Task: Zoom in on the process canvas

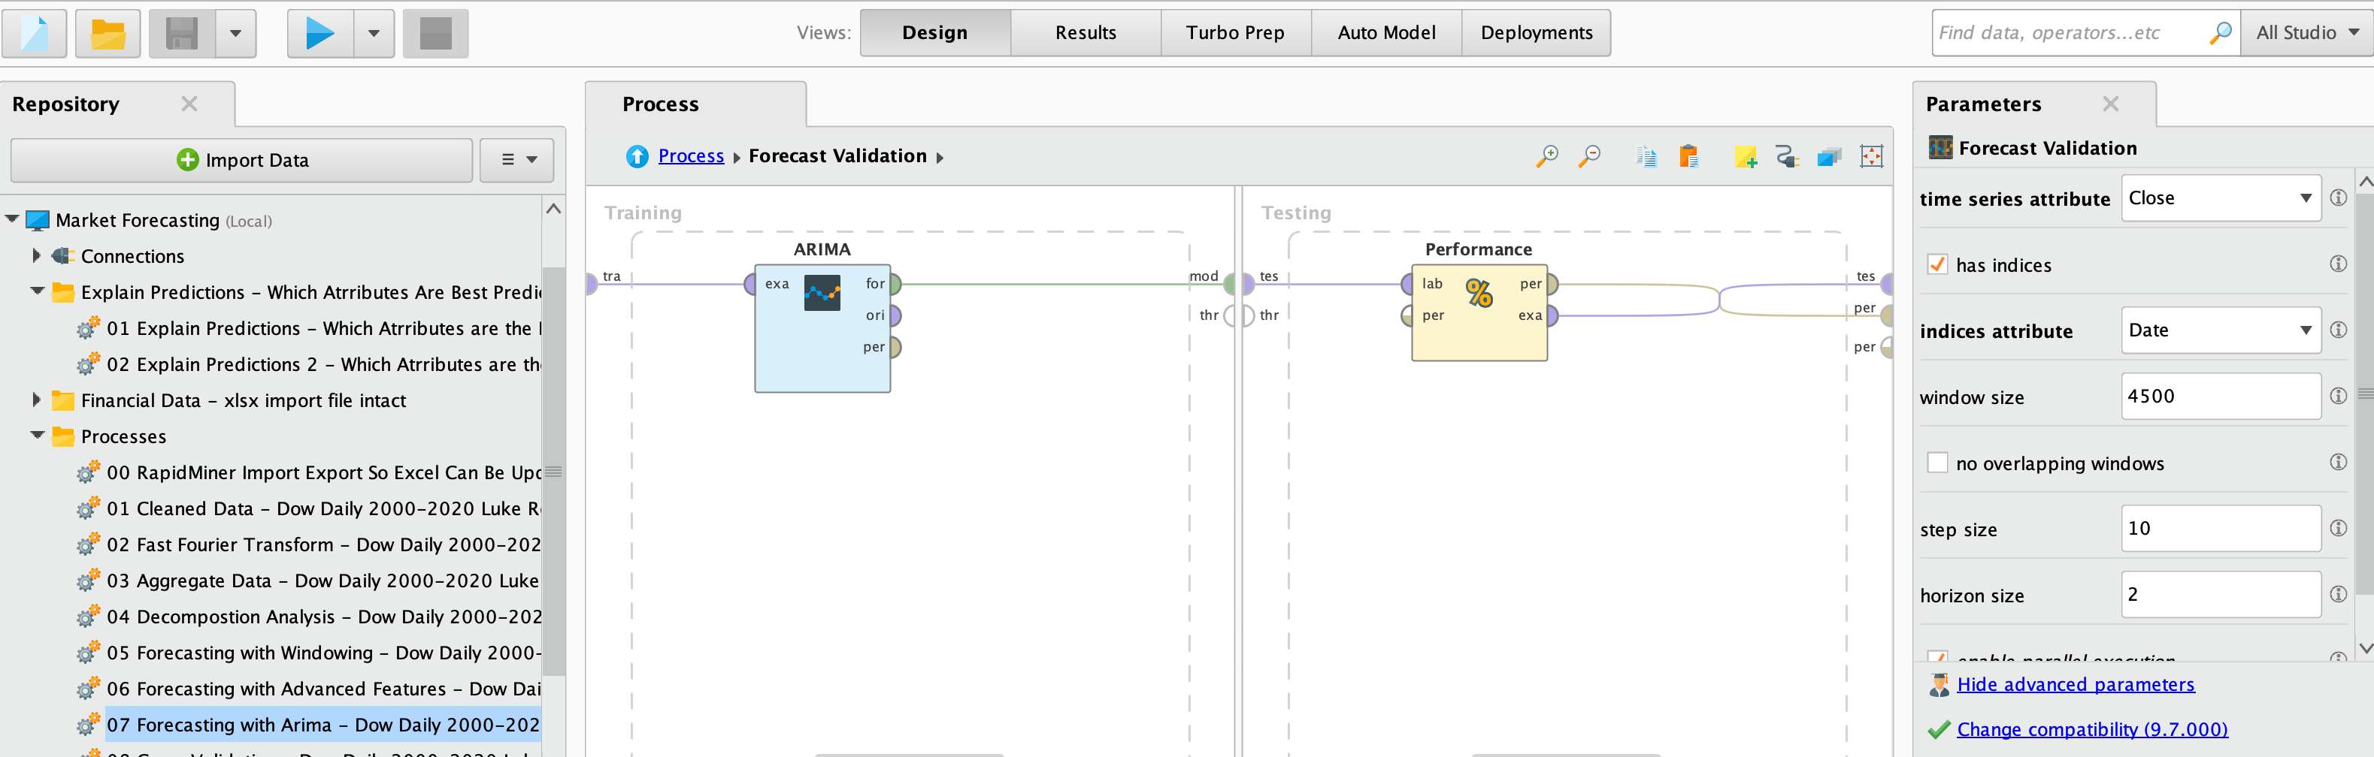Action: click(1547, 156)
